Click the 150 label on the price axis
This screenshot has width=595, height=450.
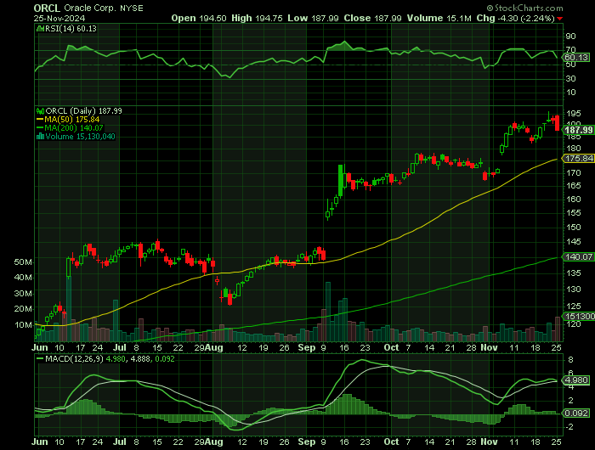[574, 227]
